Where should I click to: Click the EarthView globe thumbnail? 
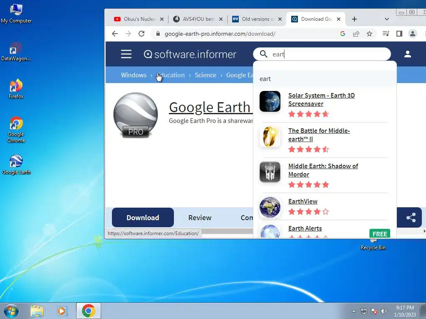pyautogui.click(x=270, y=207)
